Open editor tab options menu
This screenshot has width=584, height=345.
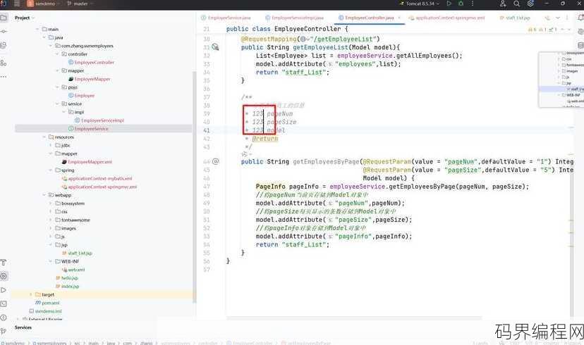pyautogui.click(x=567, y=18)
